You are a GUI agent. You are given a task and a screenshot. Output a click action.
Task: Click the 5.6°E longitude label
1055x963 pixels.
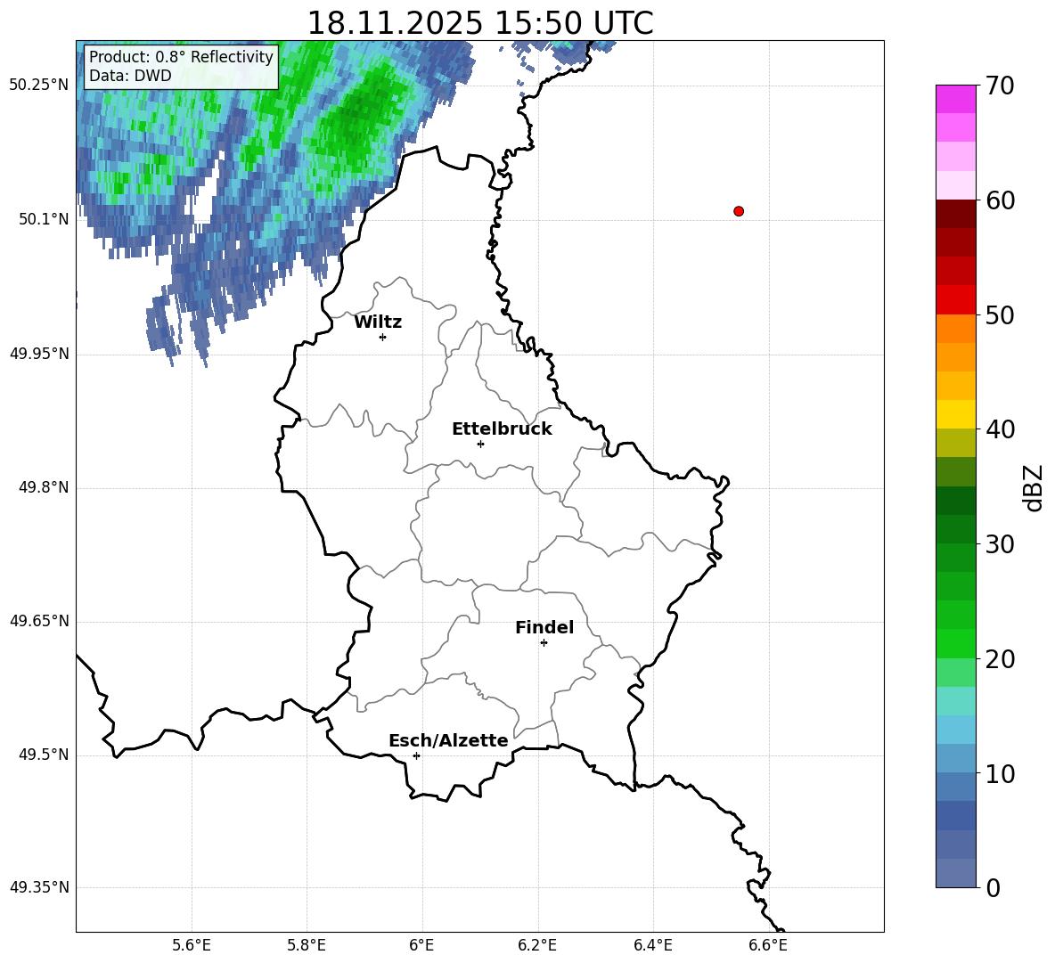(191, 945)
